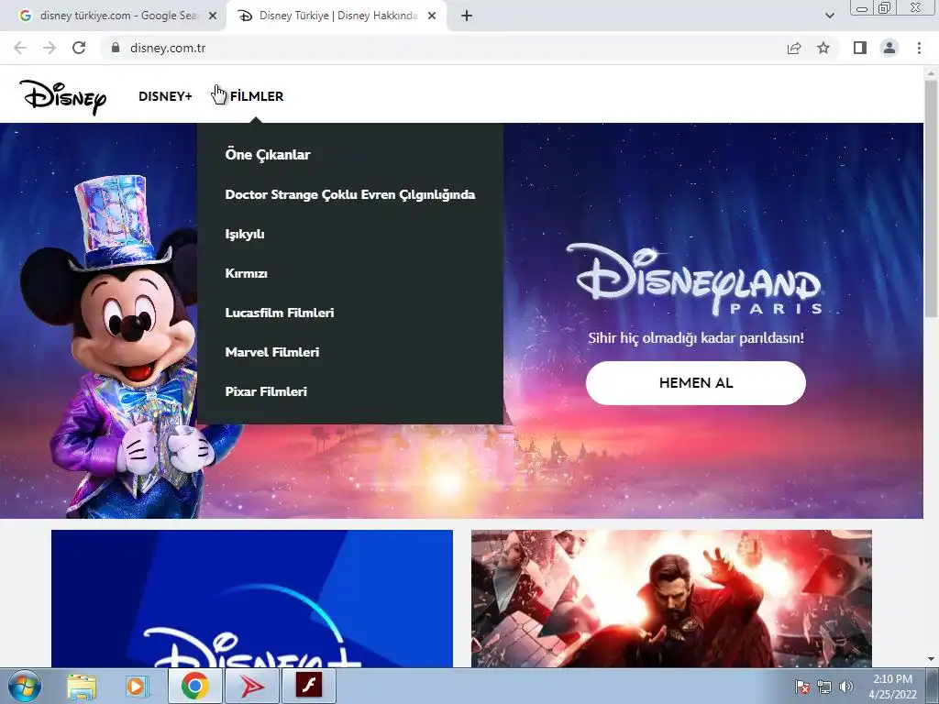Open the Chrome profile avatar
The height and width of the screenshot is (704, 939).
point(889,48)
